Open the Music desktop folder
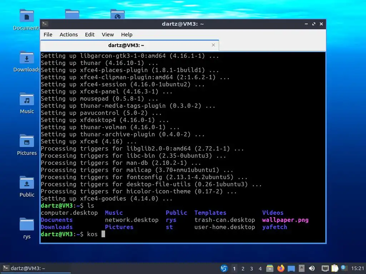Viewport: 366px width, 274px height. (27, 104)
